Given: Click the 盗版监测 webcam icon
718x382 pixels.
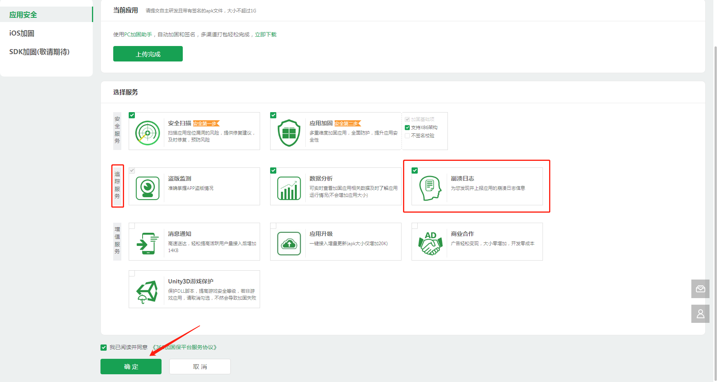Looking at the screenshot, I should pyautogui.click(x=147, y=188).
